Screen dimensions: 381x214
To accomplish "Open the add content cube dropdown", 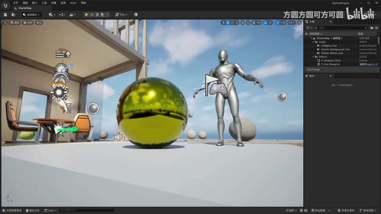I will point(52,15).
